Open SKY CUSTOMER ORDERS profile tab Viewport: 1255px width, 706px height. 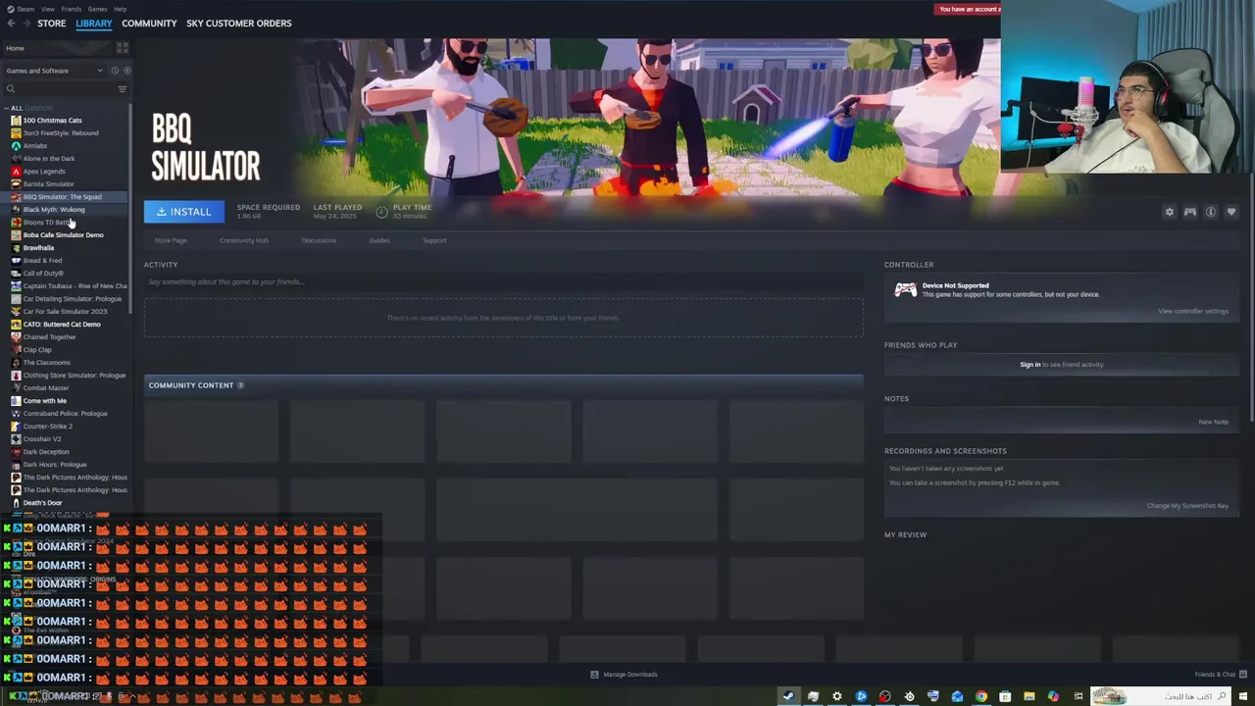239,24
